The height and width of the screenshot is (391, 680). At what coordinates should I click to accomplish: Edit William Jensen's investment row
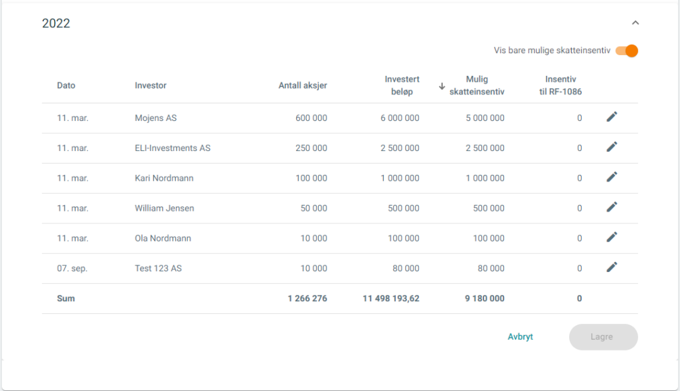612,207
